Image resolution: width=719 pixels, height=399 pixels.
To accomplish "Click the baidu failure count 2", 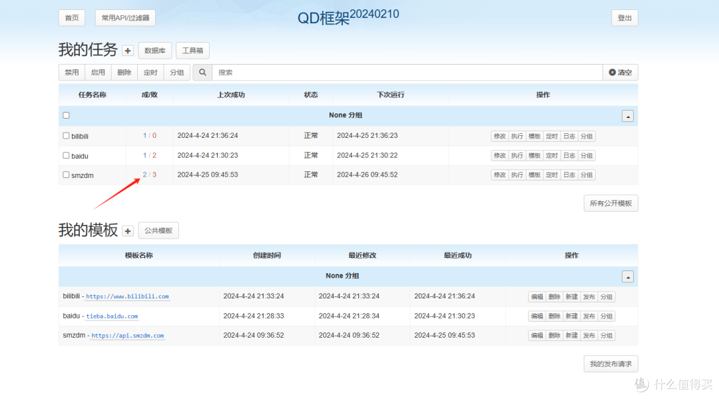I will pyautogui.click(x=154, y=155).
